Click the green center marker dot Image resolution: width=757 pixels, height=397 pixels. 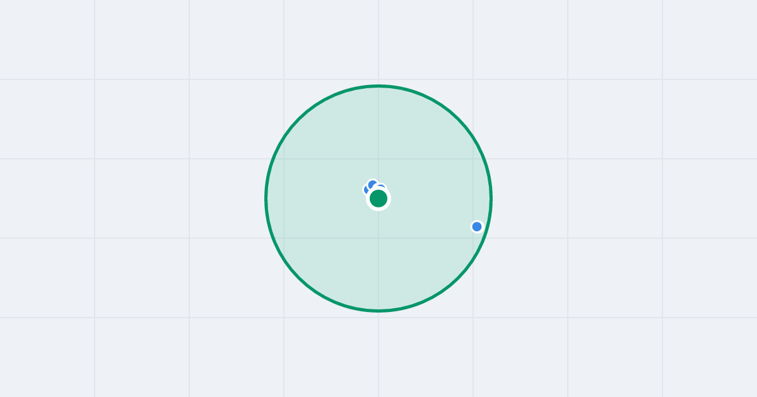click(x=378, y=198)
